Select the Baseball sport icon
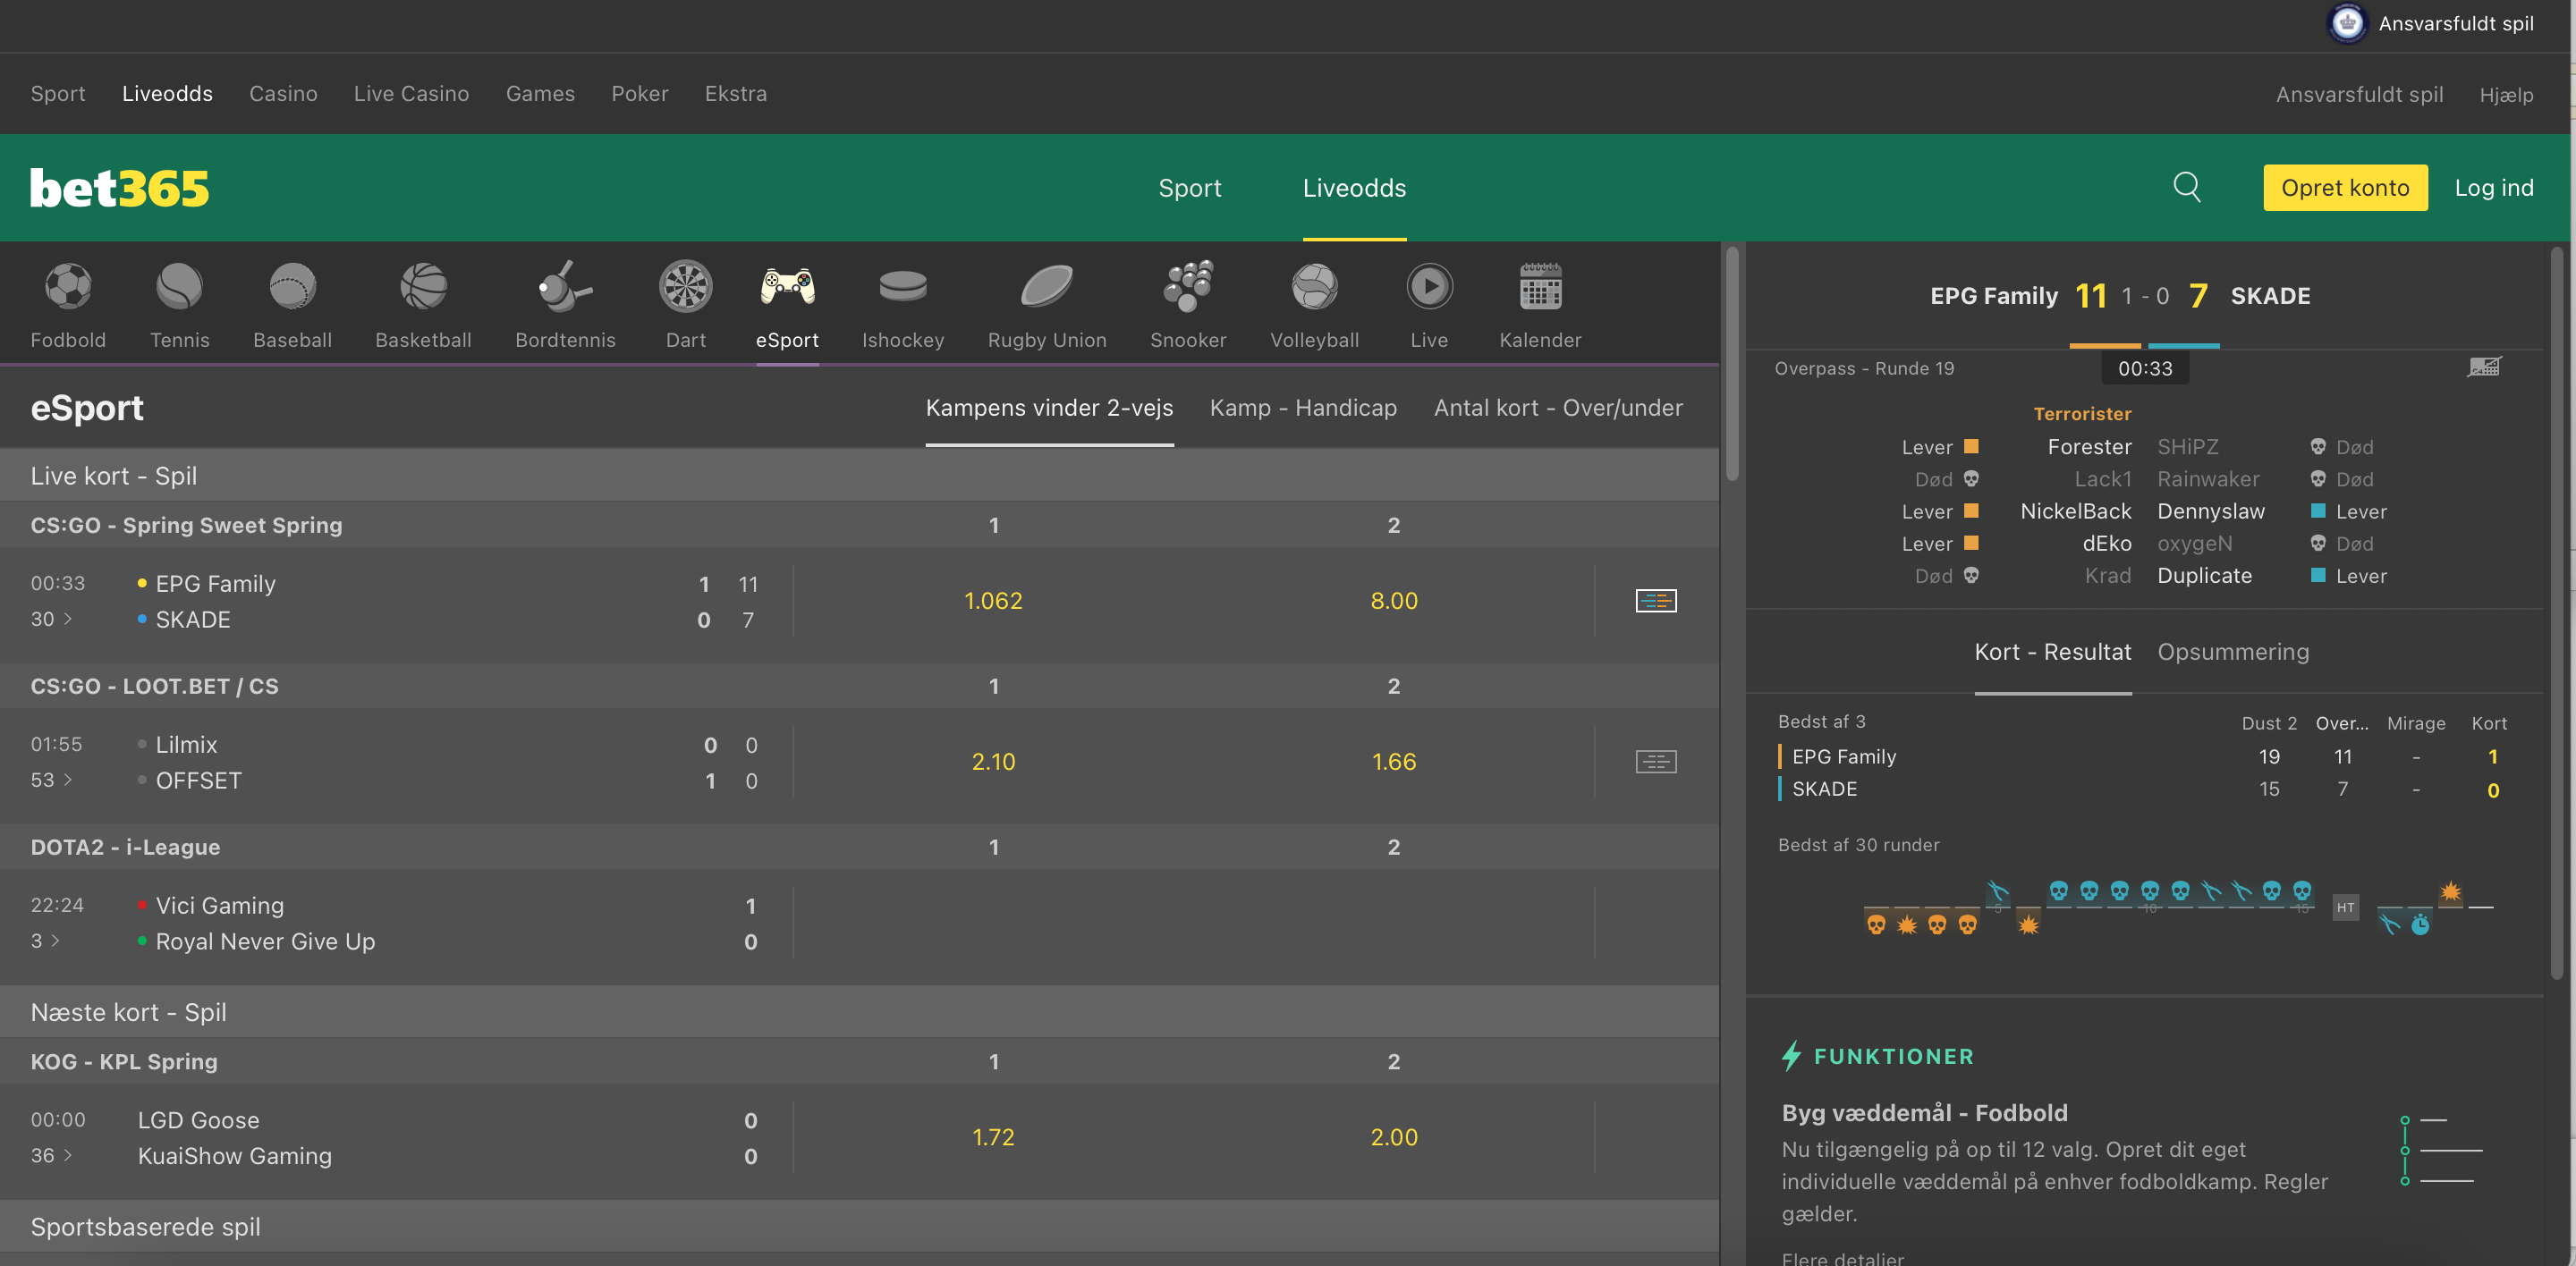 tap(292, 288)
